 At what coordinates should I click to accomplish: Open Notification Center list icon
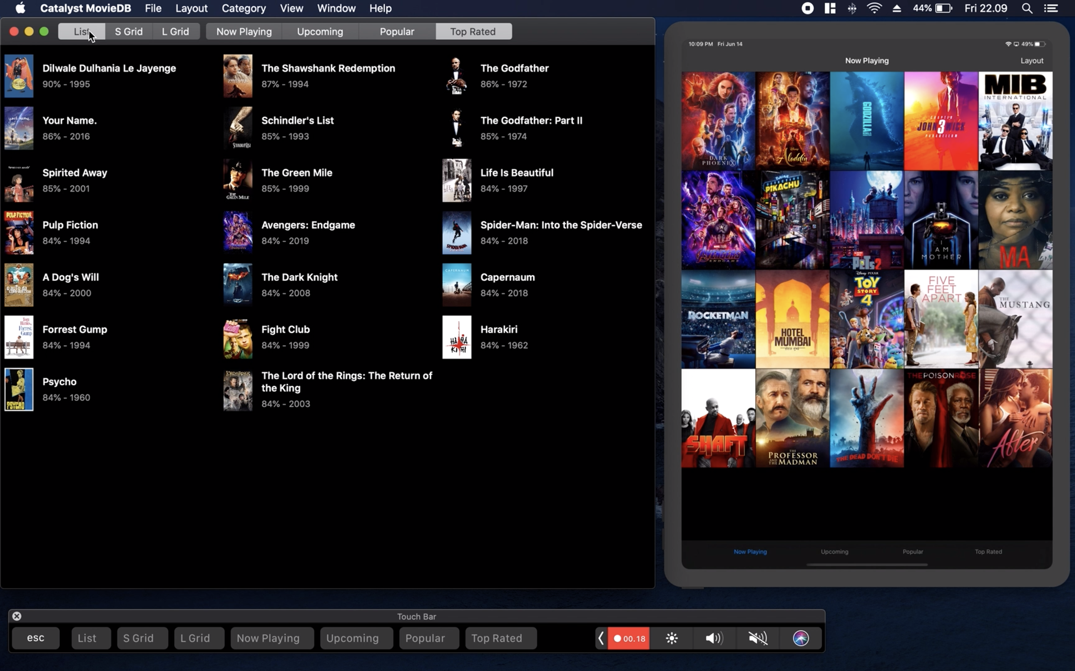1051,8
